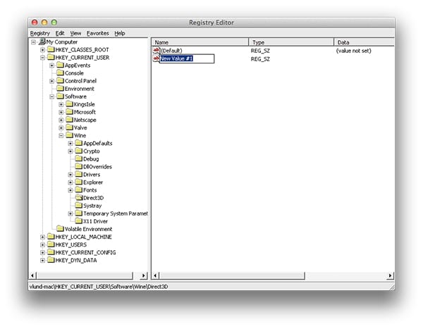423x329 pixels.
Task: Expand HKEY_CURRENT_CONFIG node
Action: (x=42, y=253)
